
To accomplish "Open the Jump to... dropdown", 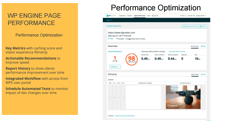I will click(115, 67).
